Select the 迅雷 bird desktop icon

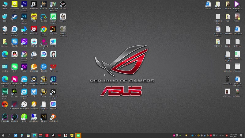[34, 93]
